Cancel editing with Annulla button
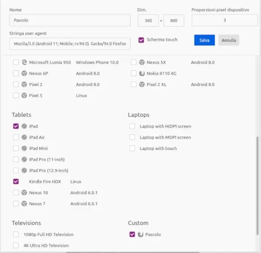 tap(229, 40)
